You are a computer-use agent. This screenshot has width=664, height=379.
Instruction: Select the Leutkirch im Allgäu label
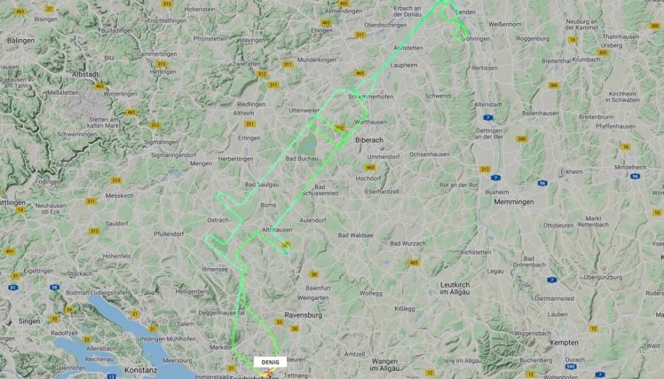[x=455, y=288]
